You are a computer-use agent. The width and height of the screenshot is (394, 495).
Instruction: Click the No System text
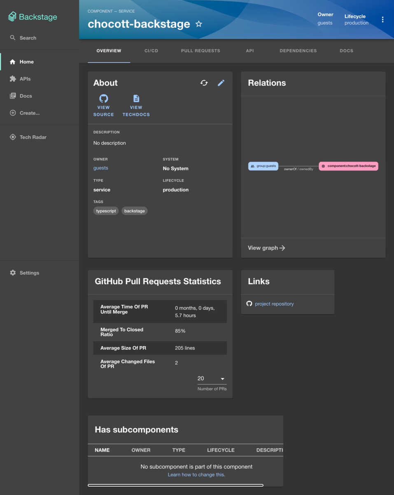coord(176,168)
